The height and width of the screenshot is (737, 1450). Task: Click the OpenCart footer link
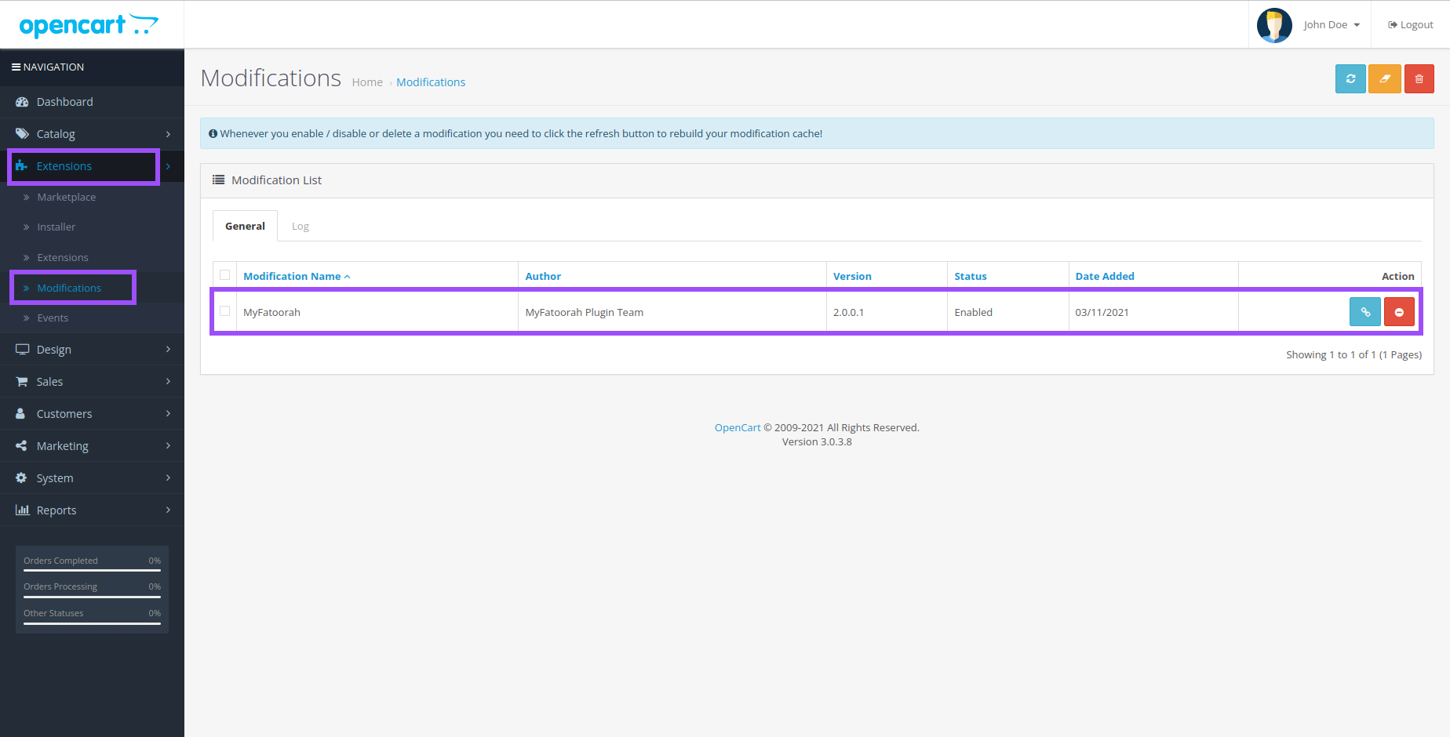(738, 428)
